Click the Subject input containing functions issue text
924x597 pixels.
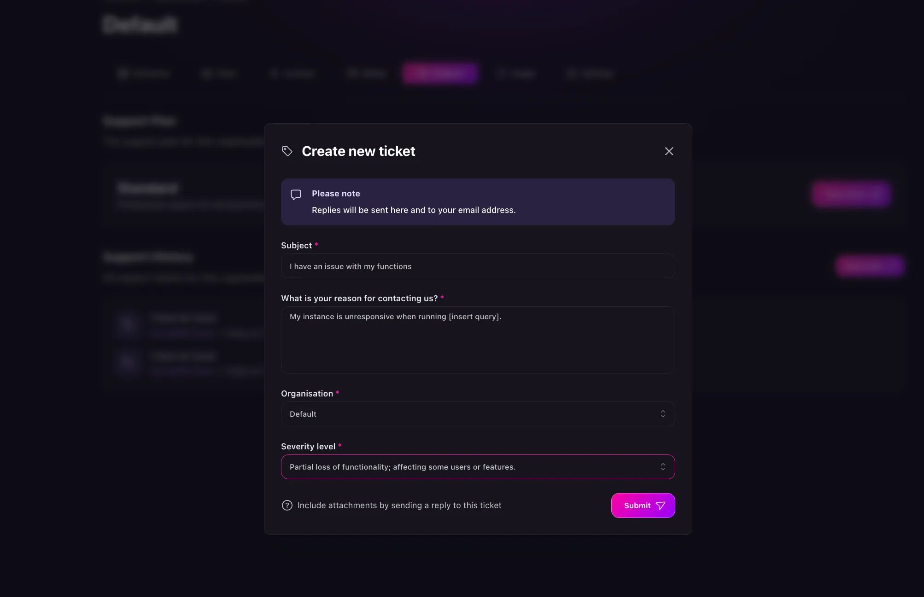pos(478,266)
